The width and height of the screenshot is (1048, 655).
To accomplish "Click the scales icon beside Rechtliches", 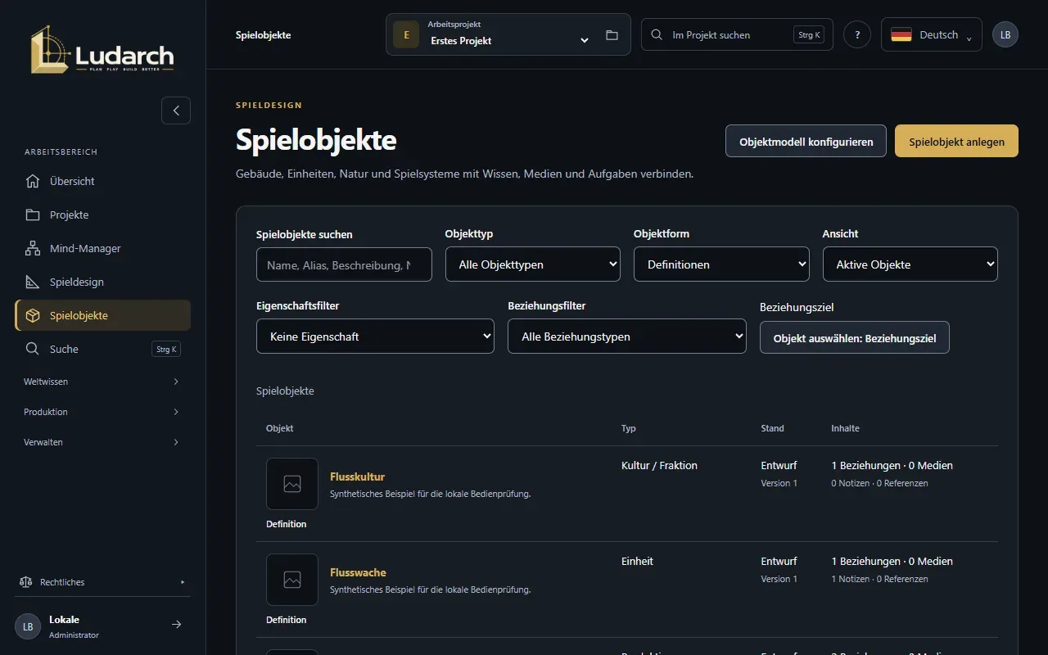I will pyautogui.click(x=25, y=582).
